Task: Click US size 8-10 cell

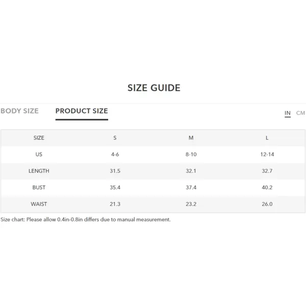Action: (191, 155)
